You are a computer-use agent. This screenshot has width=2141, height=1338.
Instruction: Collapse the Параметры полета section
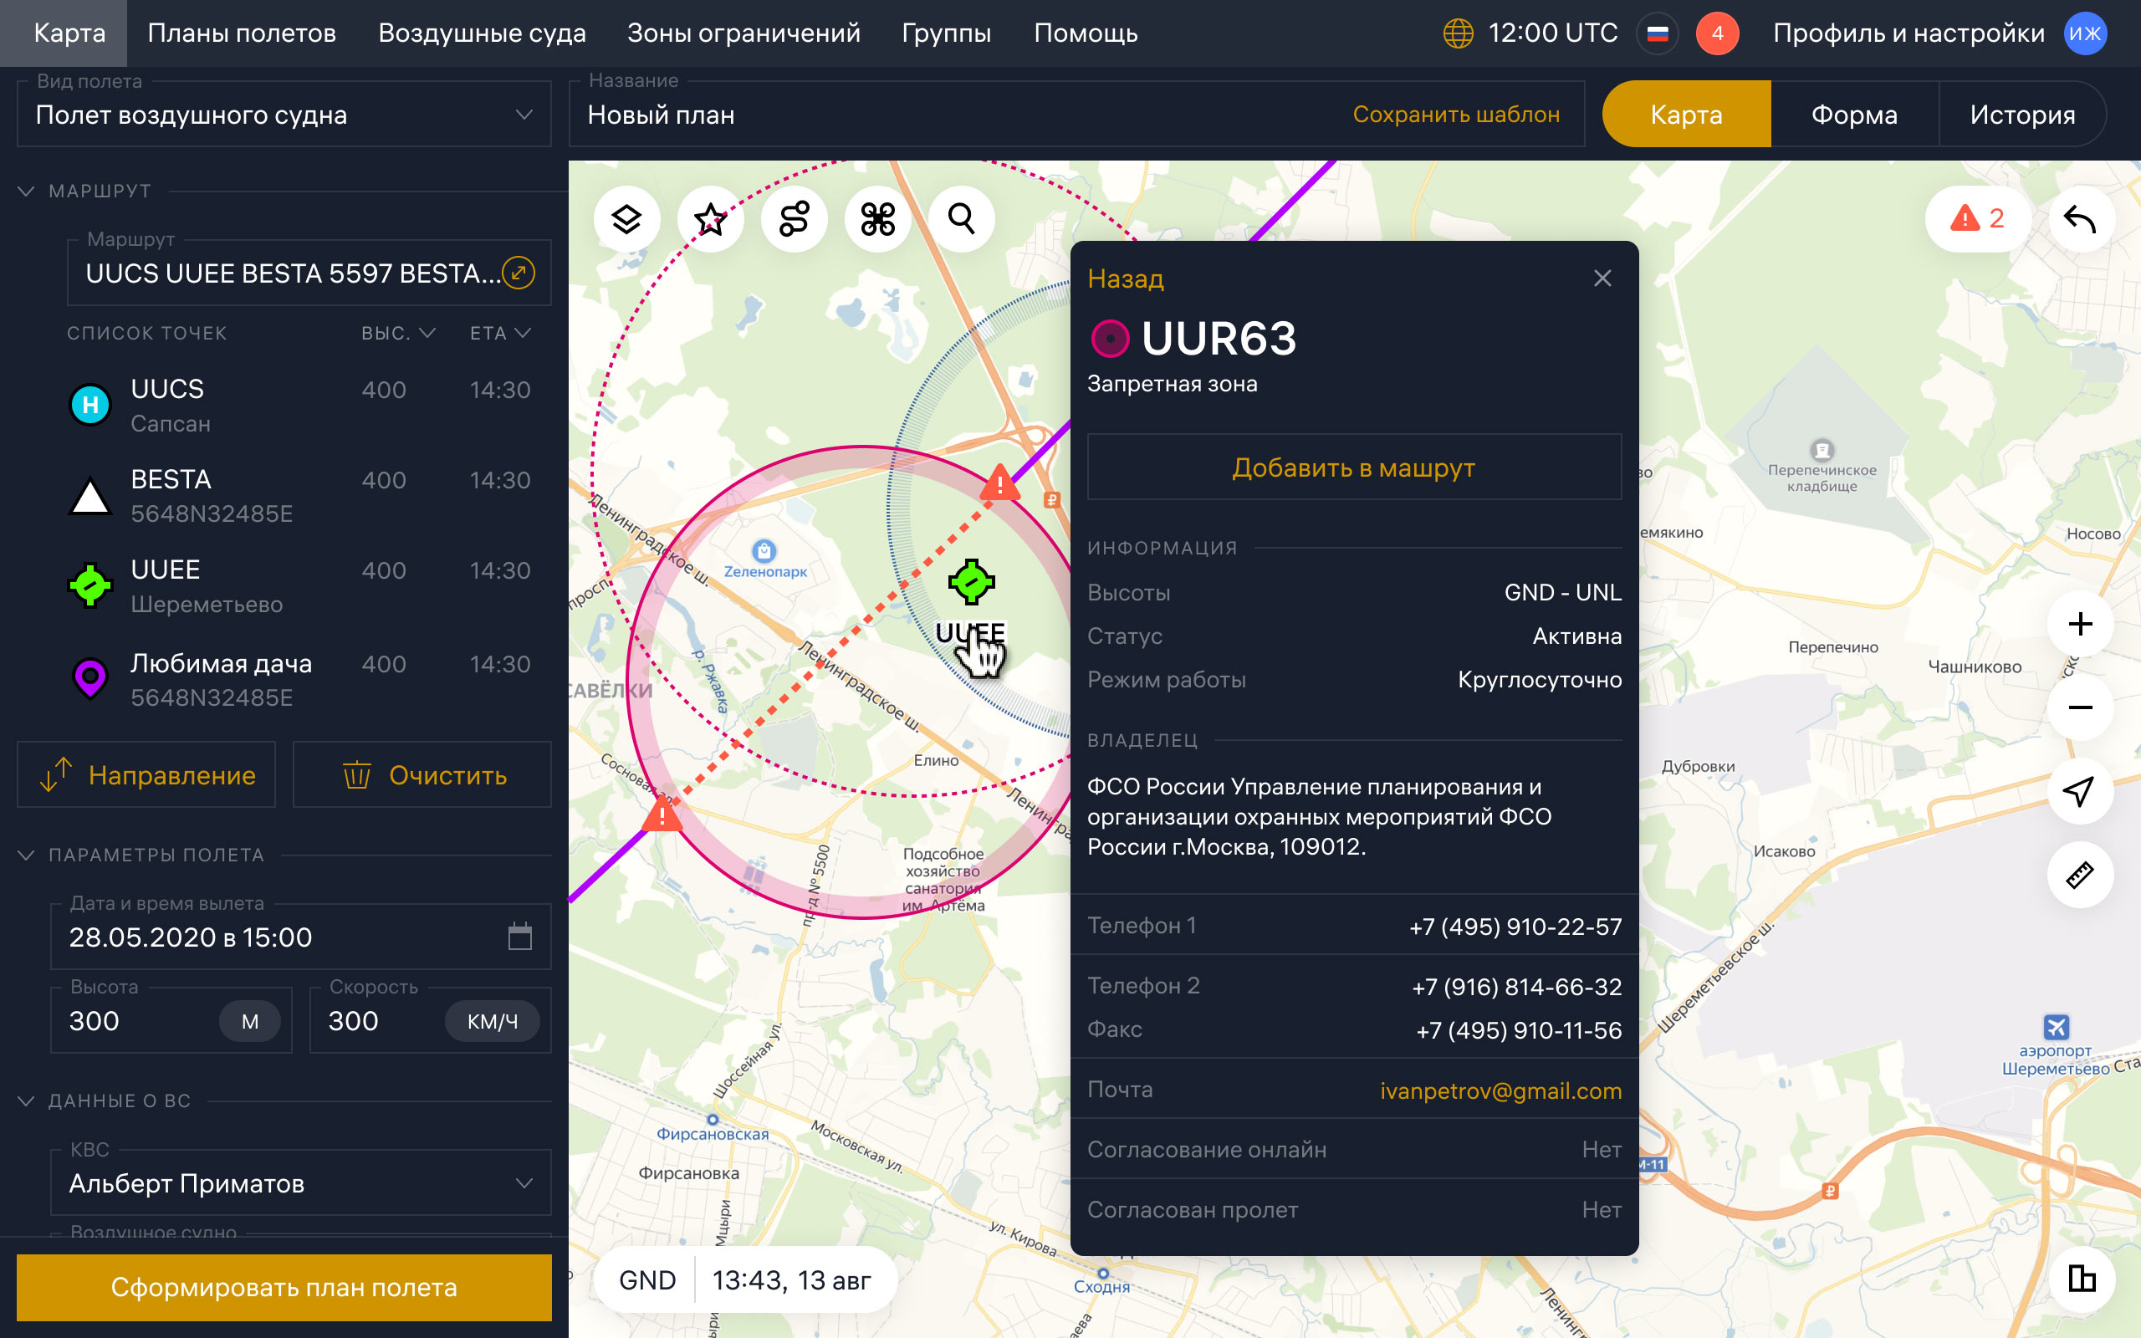coord(27,855)
